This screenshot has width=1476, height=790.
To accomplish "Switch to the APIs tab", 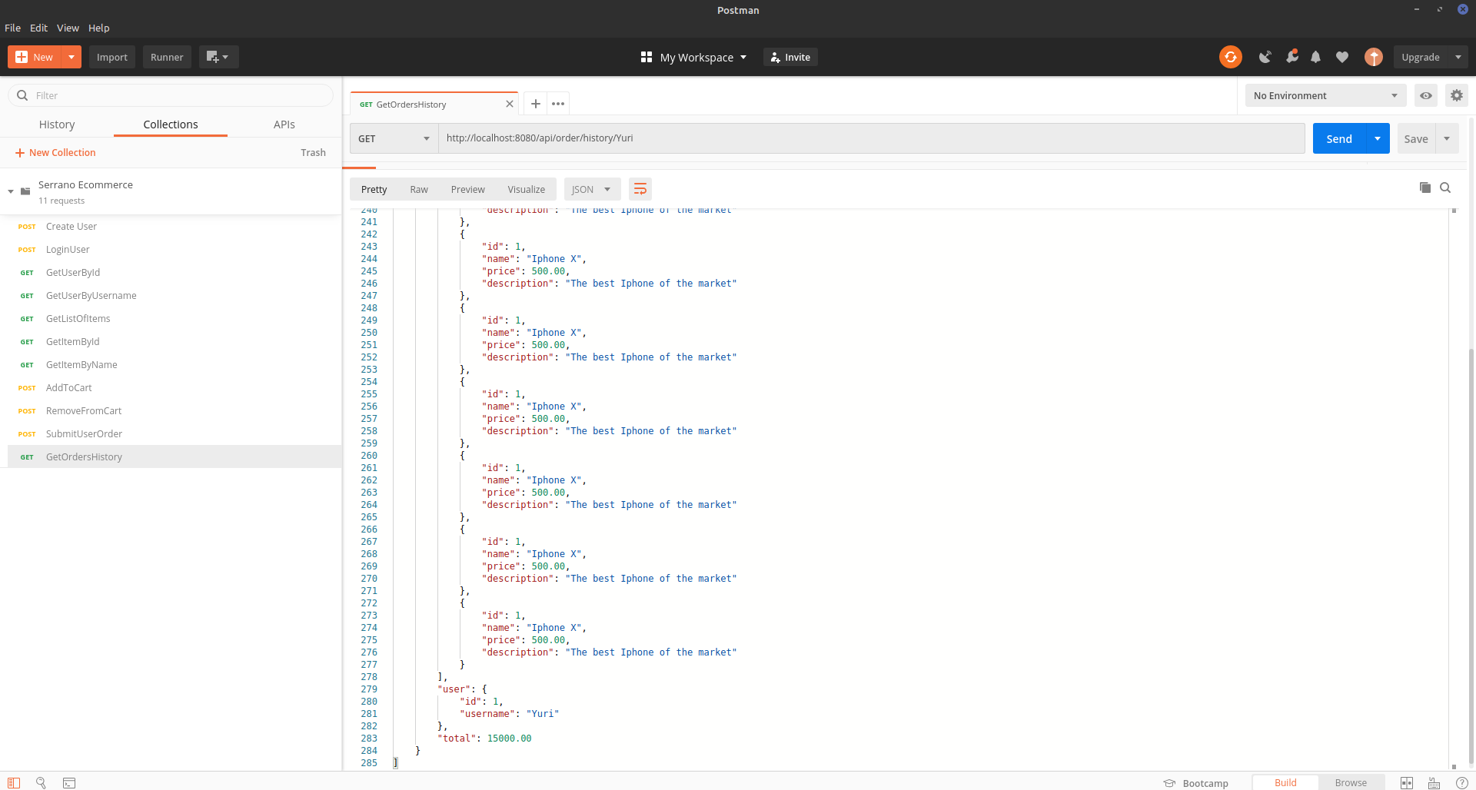I will (x=284, y=124).
